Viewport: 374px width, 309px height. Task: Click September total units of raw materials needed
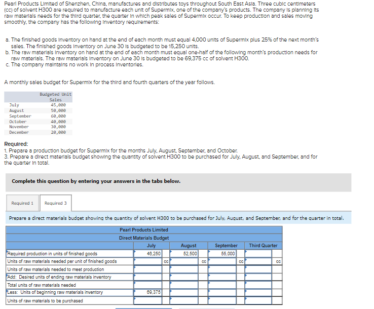click(x=222, y=285)
